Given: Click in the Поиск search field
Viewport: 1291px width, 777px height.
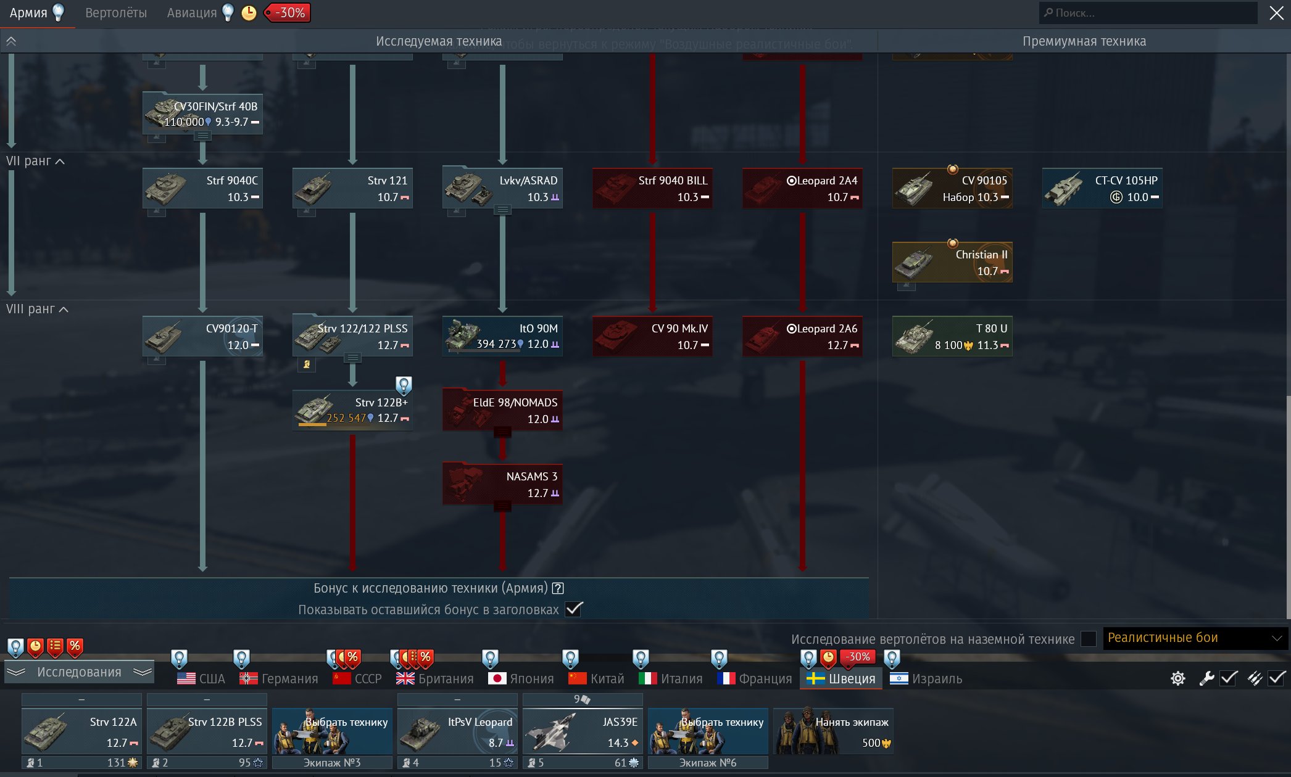Looking at the screenshot, I should [x=1148, y=13].
